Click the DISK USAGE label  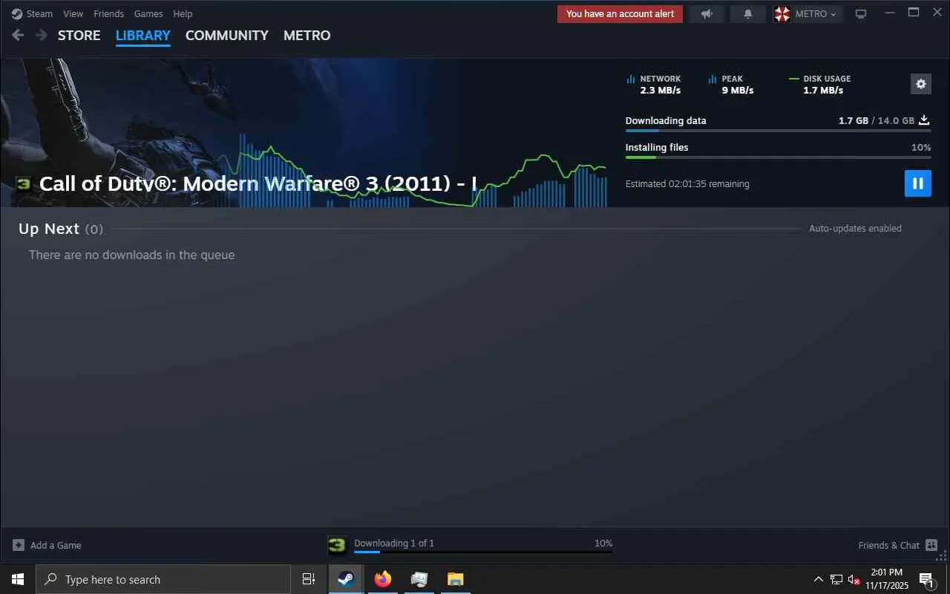[x=828, y=79]
